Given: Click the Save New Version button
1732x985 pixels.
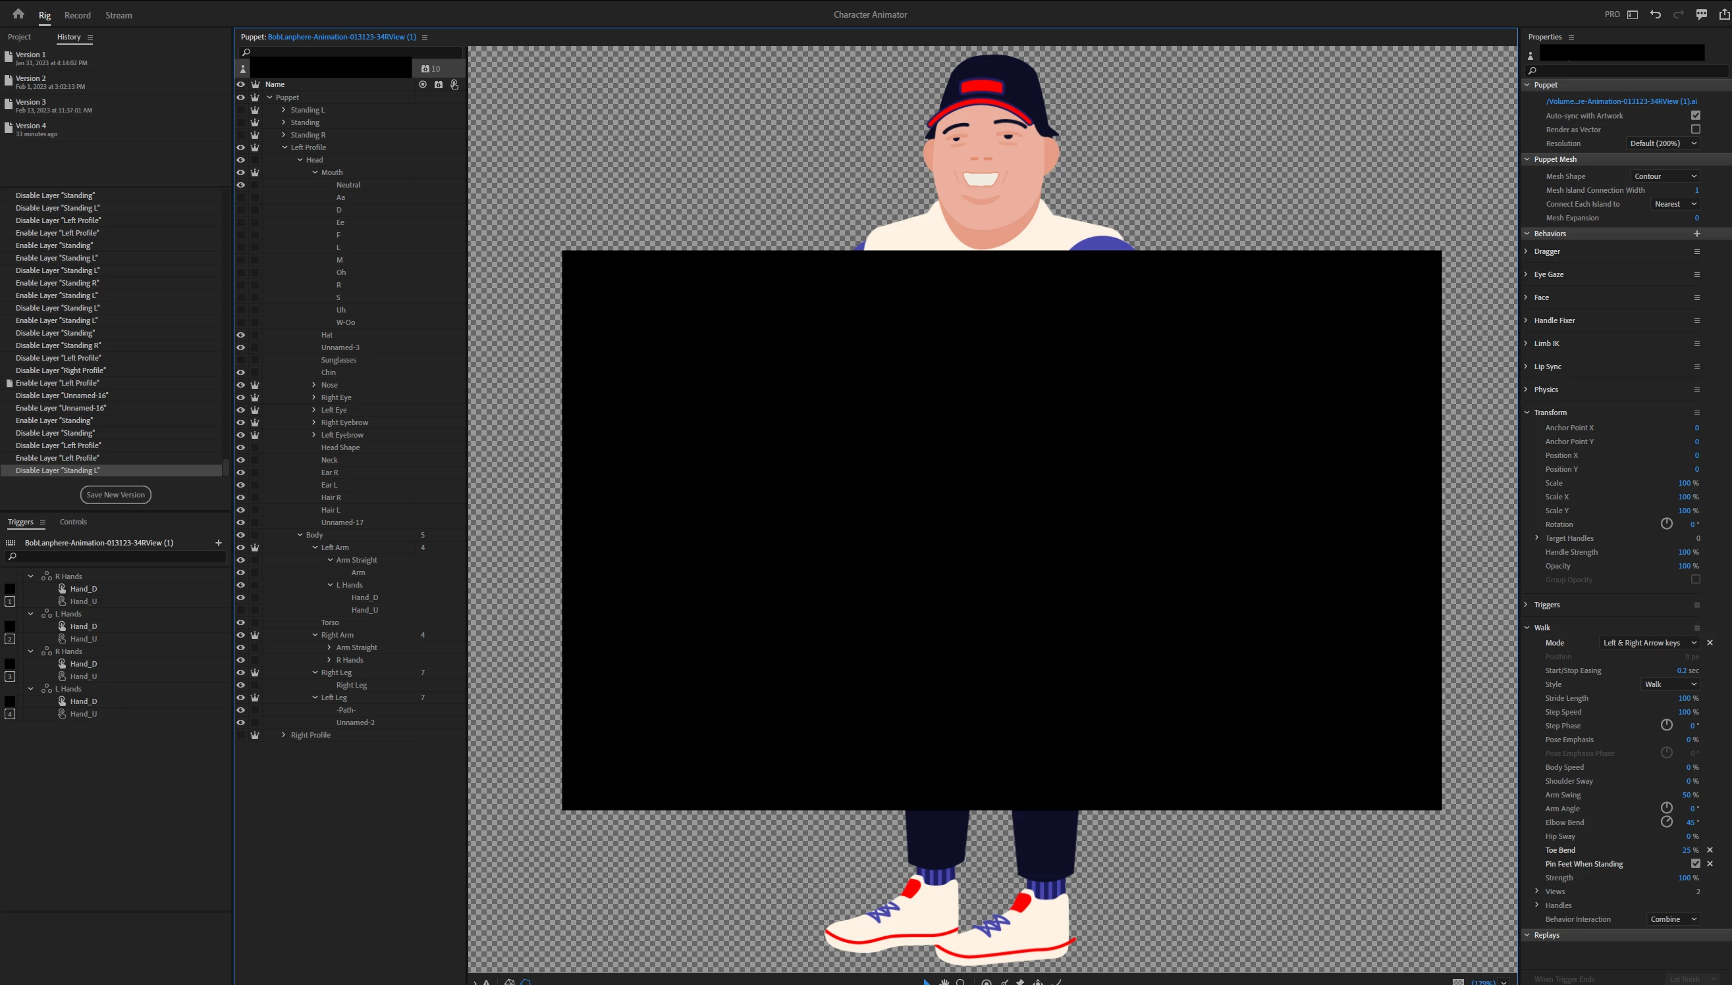Looking at the screenshot, I should pos(116,495).
